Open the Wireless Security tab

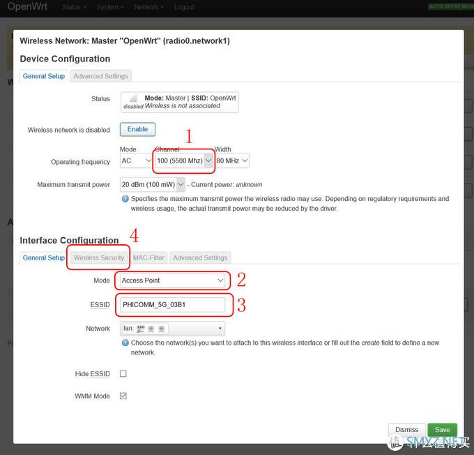pos(99,258)
